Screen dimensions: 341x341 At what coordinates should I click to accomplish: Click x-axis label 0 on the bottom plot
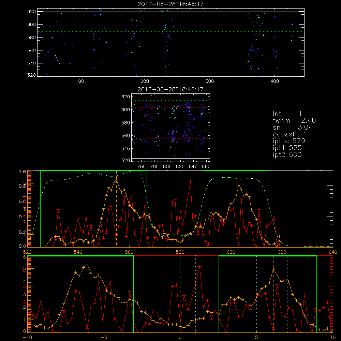tap(180, 338)
